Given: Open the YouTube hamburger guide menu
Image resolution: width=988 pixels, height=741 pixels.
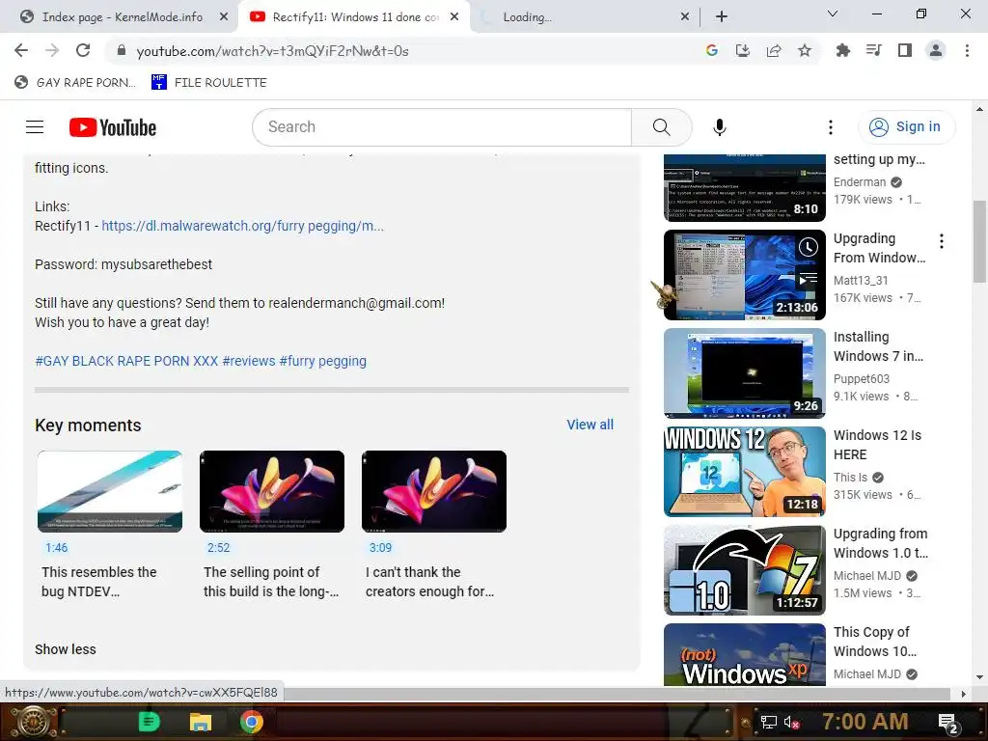Looking at the screenshot, I should tap(35, 127).
